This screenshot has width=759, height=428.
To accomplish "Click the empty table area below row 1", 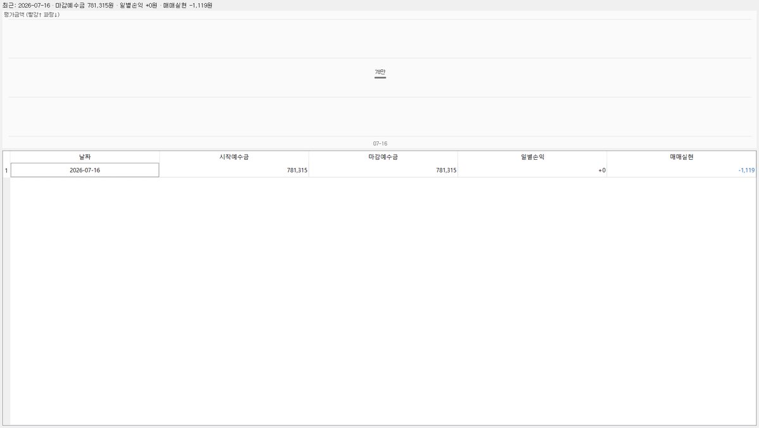I will [x=383, y=300].
